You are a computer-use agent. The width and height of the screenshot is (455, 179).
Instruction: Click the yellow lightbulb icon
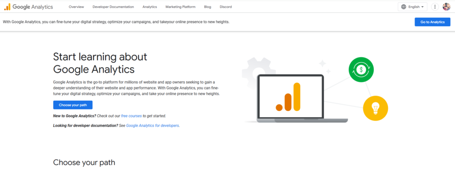point(375,108)
